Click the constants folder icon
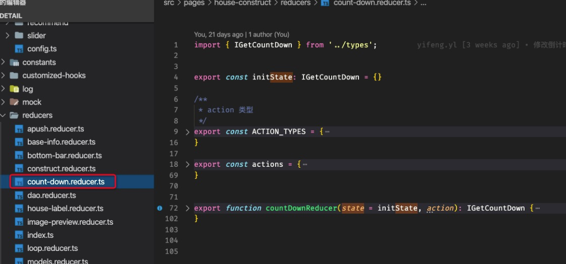Viewport: 566px width, 264px height. pos(14,62)
